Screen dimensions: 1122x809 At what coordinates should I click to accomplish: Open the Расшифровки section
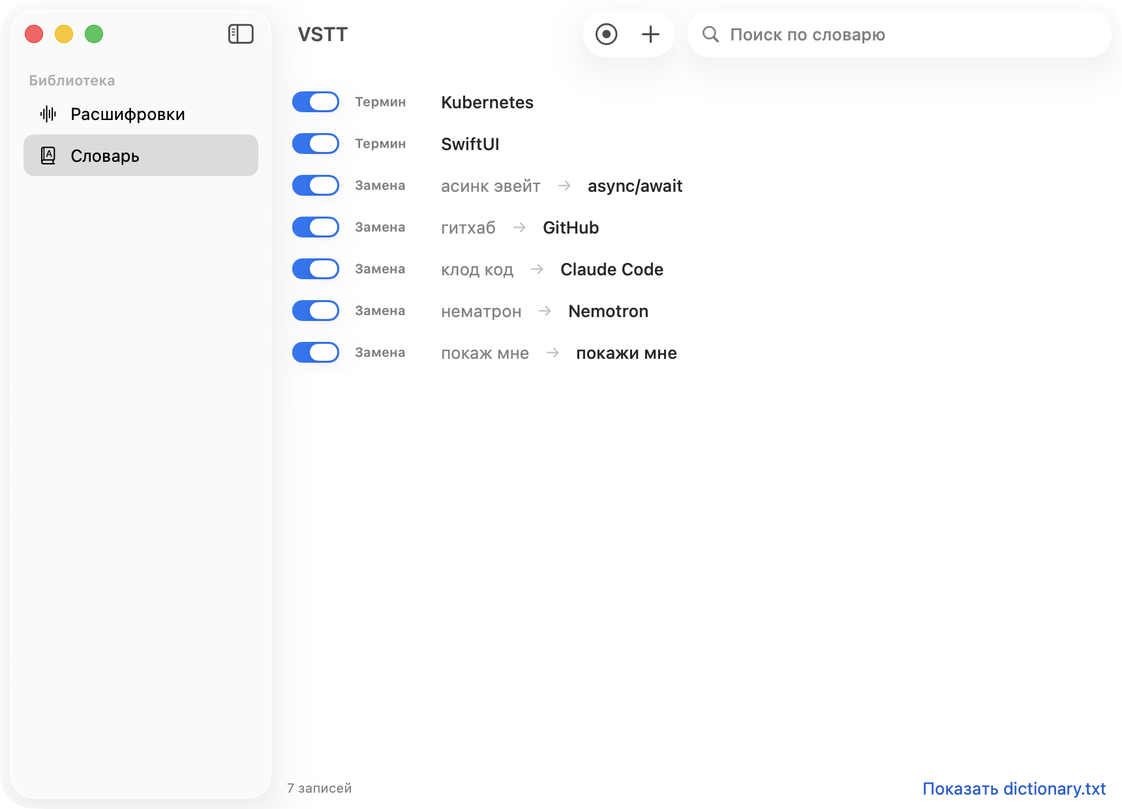141,114
